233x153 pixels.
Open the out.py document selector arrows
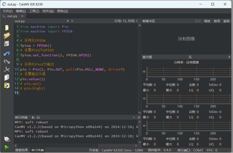click(68, 21)
